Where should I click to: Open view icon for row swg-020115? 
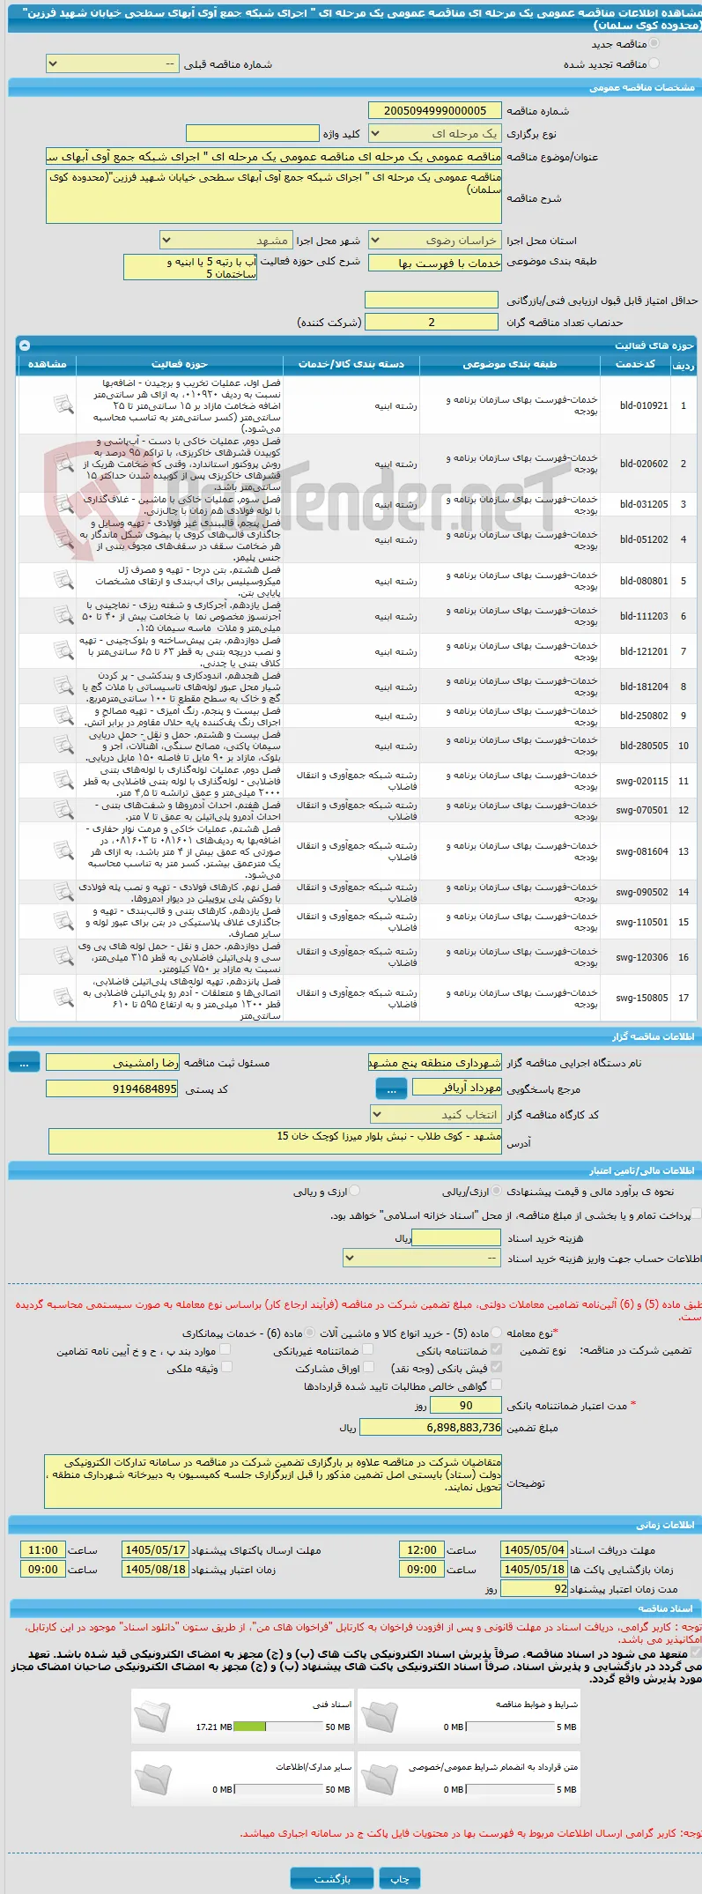(63, 780)
